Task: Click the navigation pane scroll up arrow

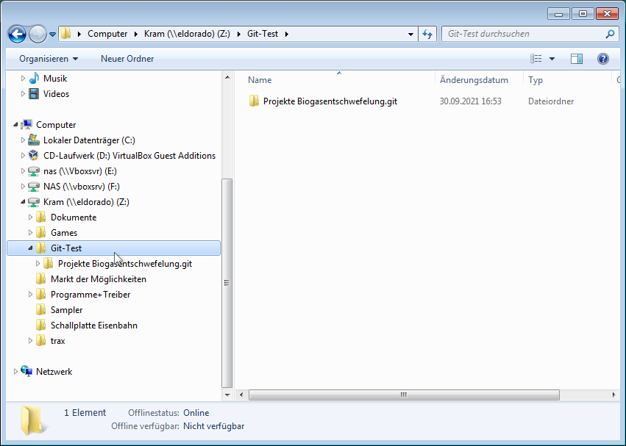Action: 227,77
